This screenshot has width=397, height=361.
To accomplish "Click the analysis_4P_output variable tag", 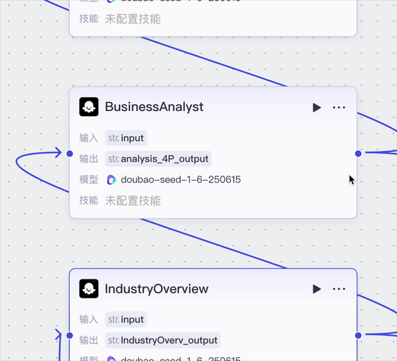I will (x=158, y=159).
